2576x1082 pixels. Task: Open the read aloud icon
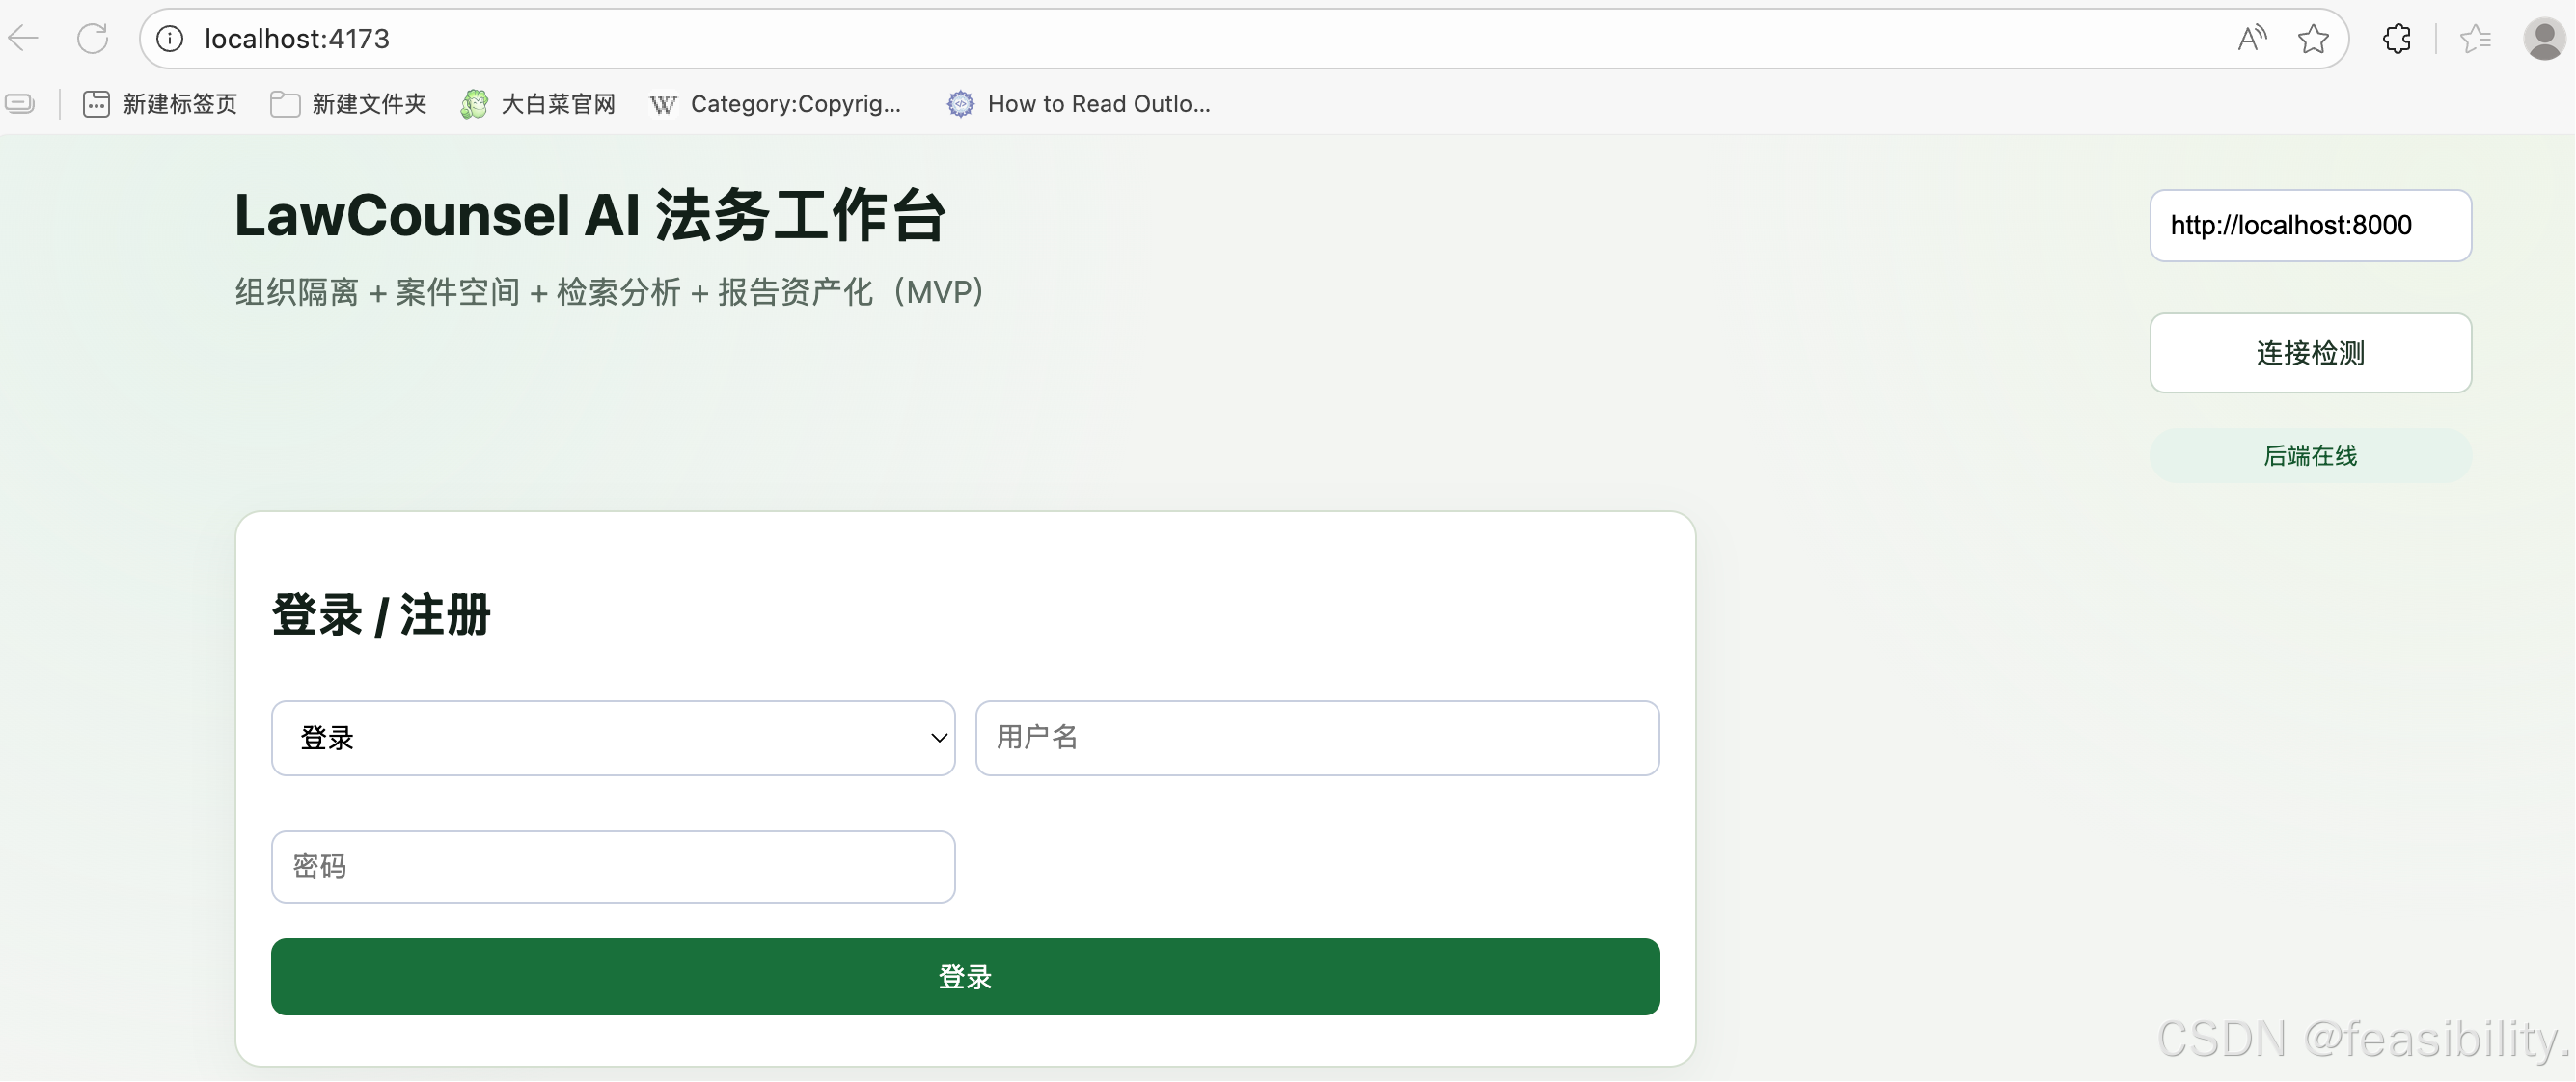[x=2251, y=39]
